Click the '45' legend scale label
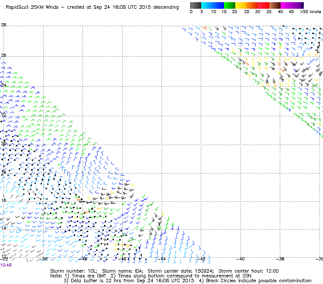Viewport: 323px width, 284px height. (x=291, y=12)
